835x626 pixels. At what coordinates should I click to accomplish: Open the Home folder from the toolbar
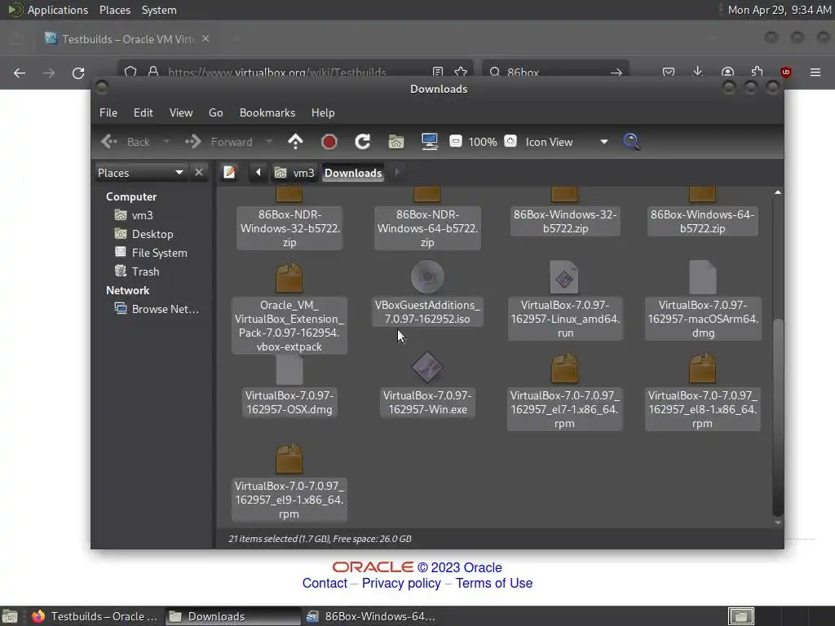pyautogui.click(x=396, y=142)
